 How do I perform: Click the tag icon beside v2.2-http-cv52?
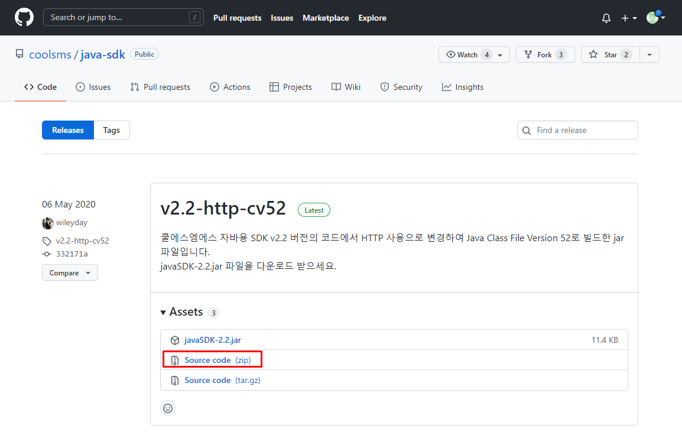click(47, 241)
